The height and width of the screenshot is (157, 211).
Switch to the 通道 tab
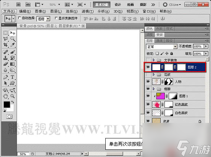click(159, 41)
